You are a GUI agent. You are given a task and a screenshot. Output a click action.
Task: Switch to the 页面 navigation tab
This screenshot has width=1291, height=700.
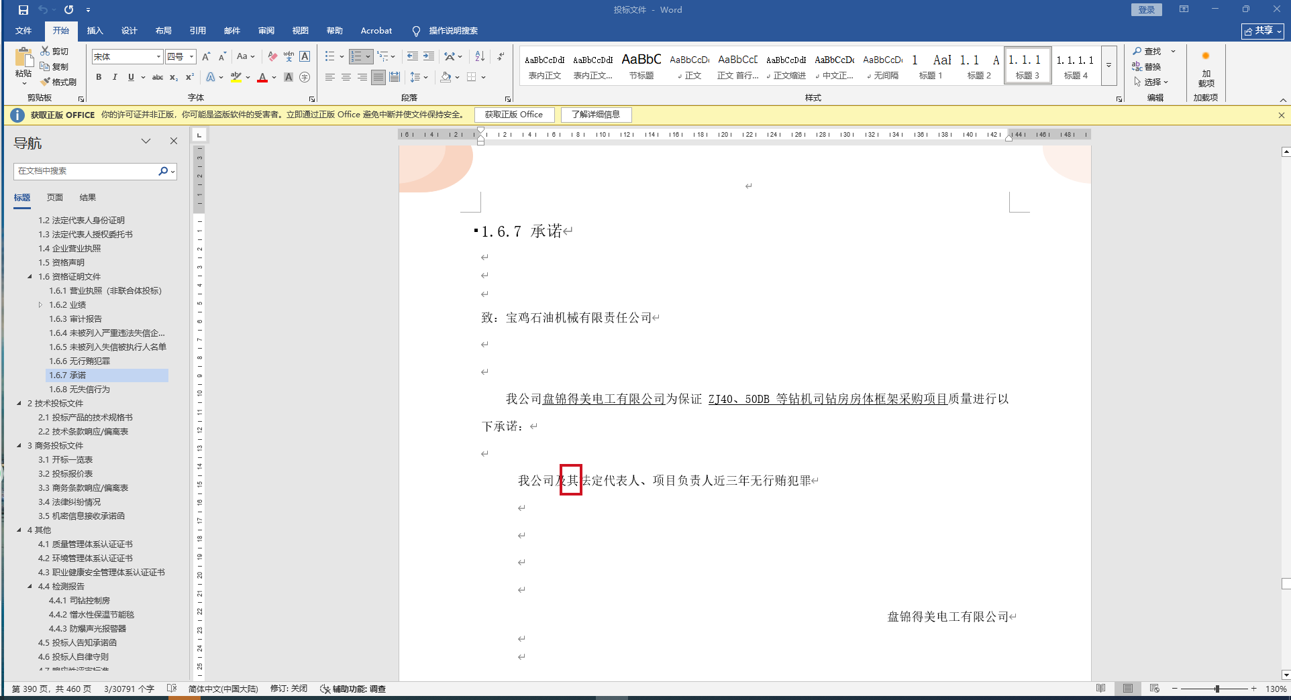click(55, 197)
